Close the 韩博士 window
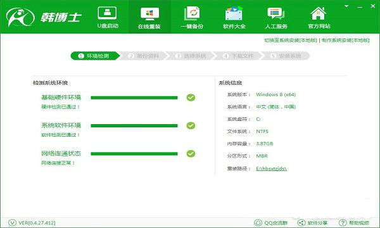Image resolution: width=380 pixels, height=228 pixels. tap(373, 6)
